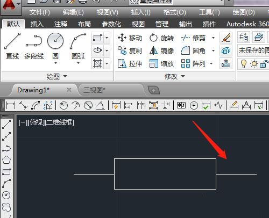Screen dimensions: 269x218
Task: Click the Jogged radius dimension icon
Action: [76, 105]
